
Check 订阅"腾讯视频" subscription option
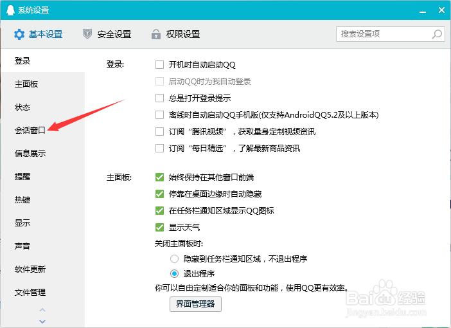159,131
